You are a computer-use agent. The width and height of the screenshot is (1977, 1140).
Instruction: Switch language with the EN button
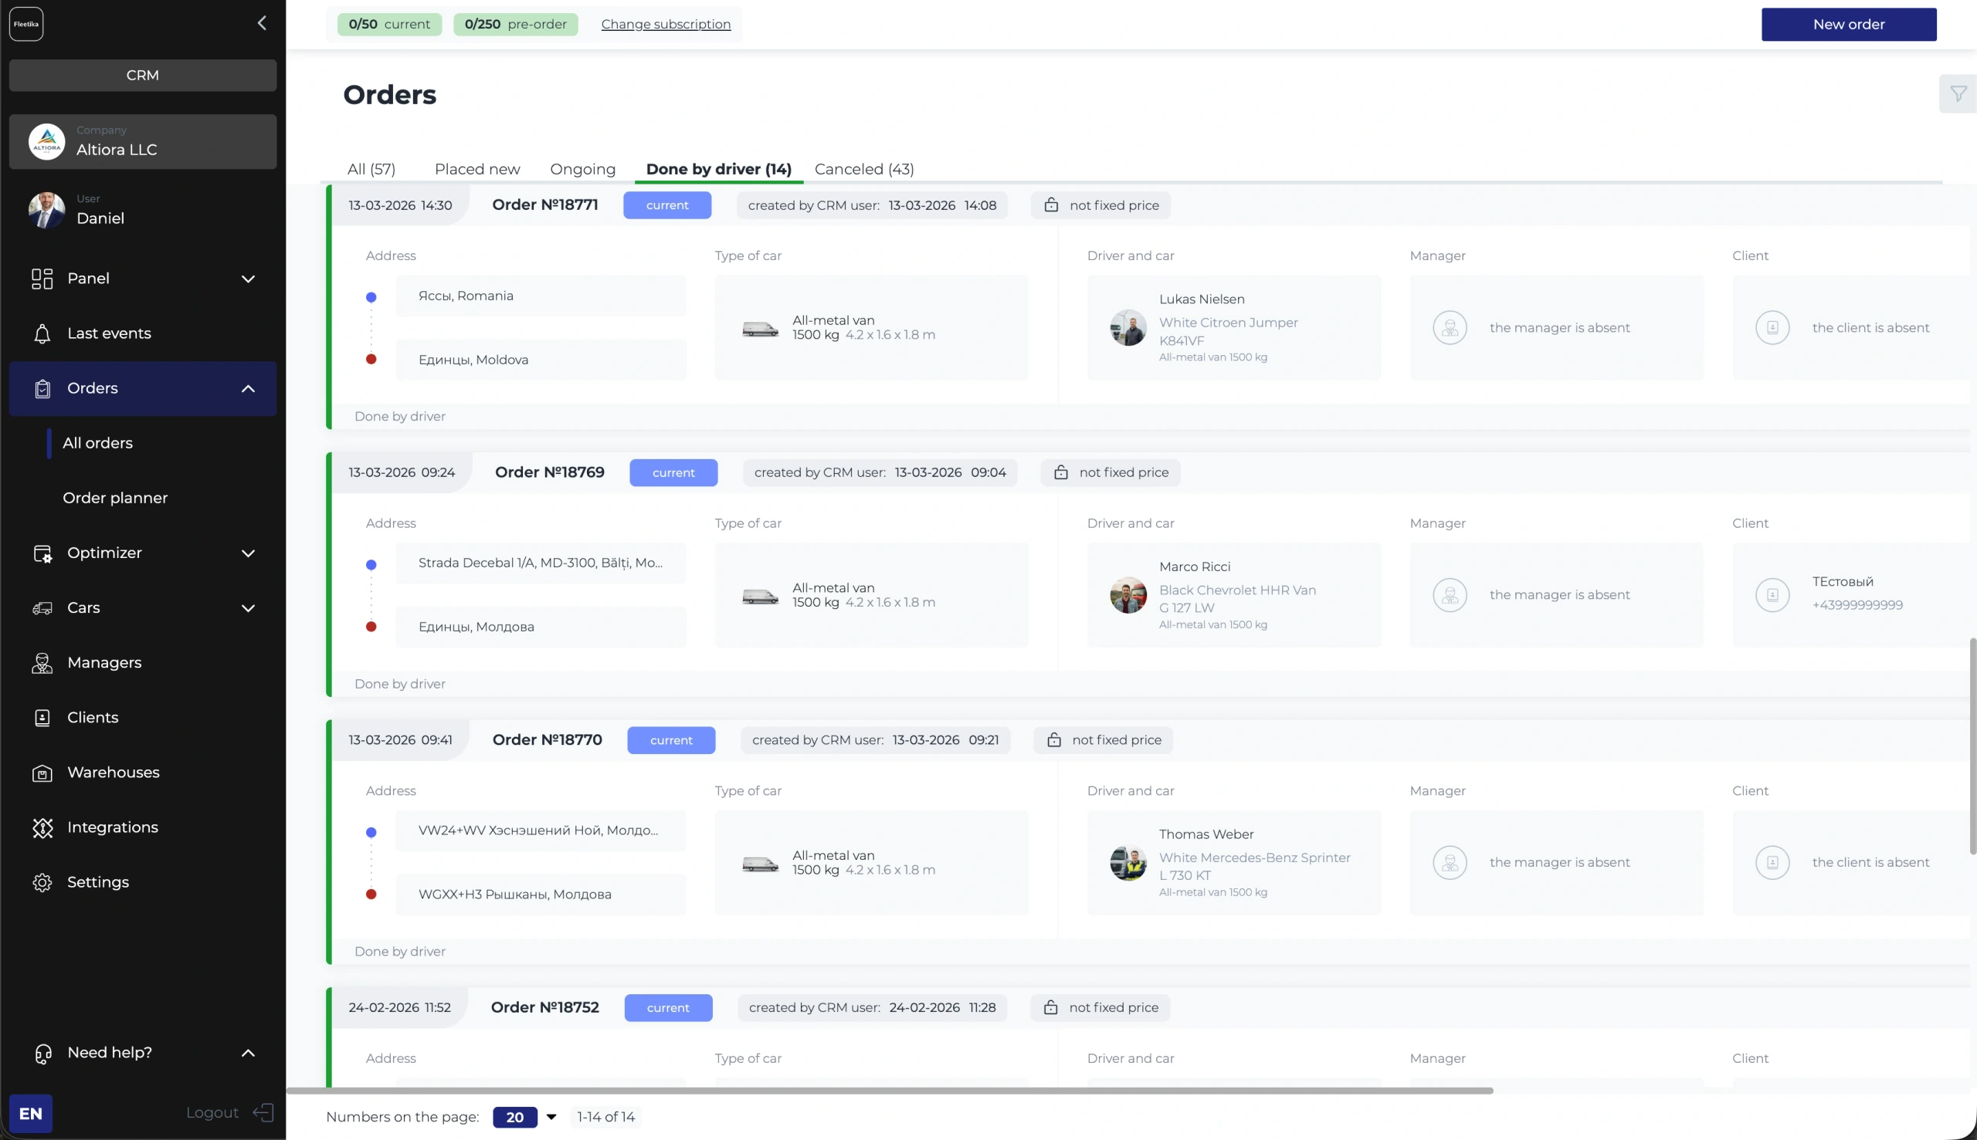click(31, 1114)
